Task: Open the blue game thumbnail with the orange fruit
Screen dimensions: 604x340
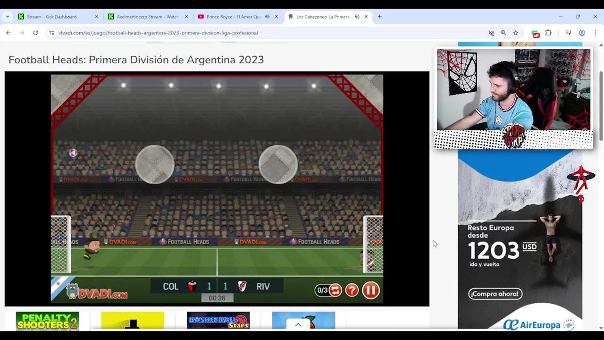Action: pyautogui.click(x=303, y=320)
